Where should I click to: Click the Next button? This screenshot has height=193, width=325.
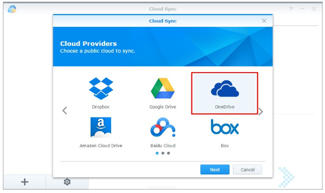(x=215, y=170)
